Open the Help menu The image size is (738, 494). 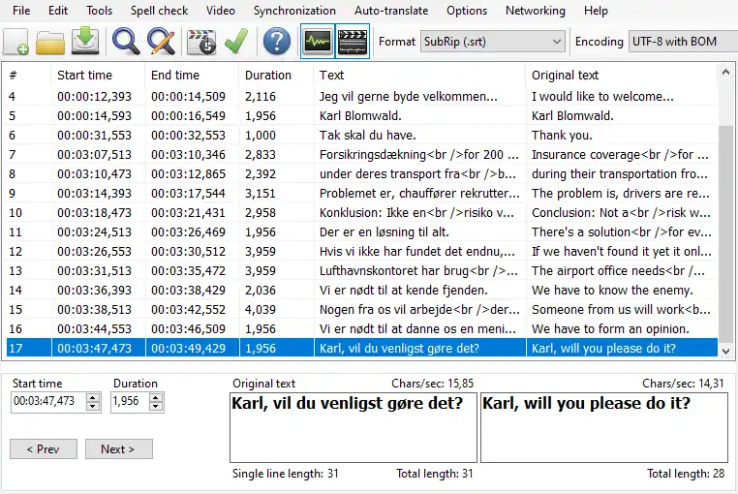coord(596,11)
